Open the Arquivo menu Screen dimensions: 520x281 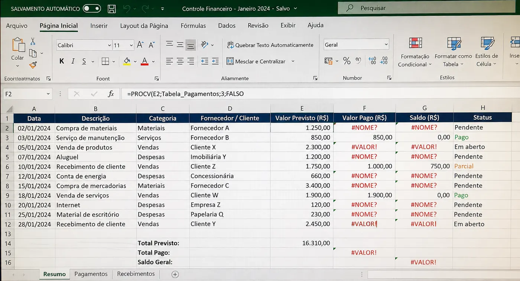tap(17, 26)
